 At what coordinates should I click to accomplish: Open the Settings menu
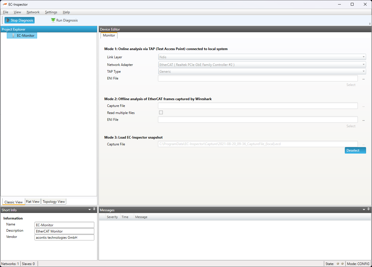pyautogui.click(x=51, y=12)
